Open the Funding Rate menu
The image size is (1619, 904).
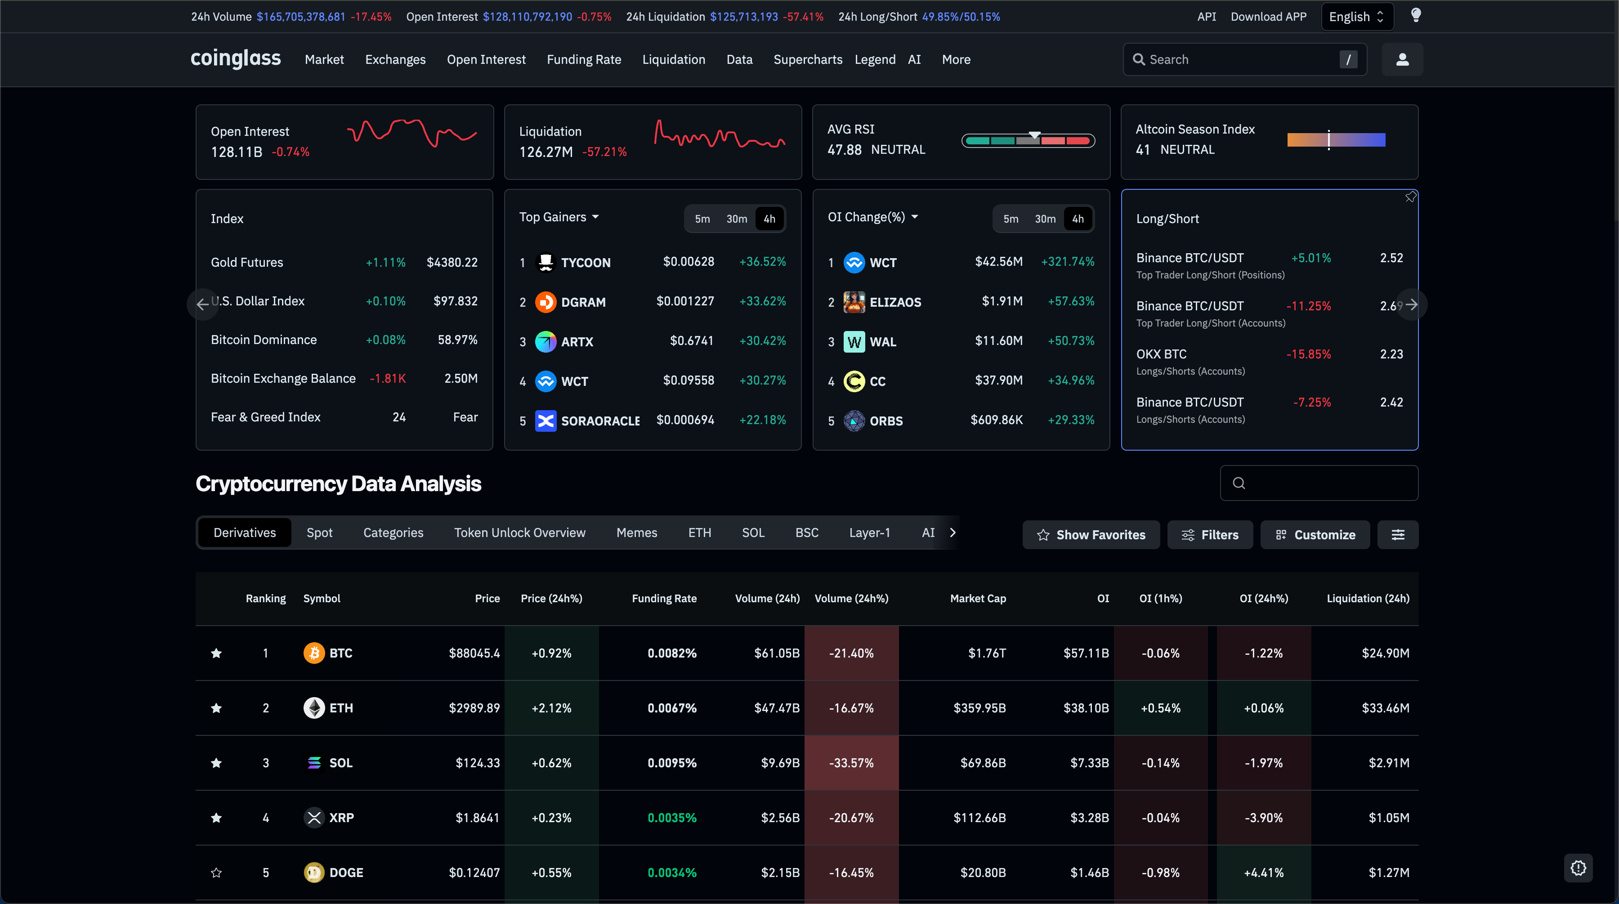(x=583, y=60)
